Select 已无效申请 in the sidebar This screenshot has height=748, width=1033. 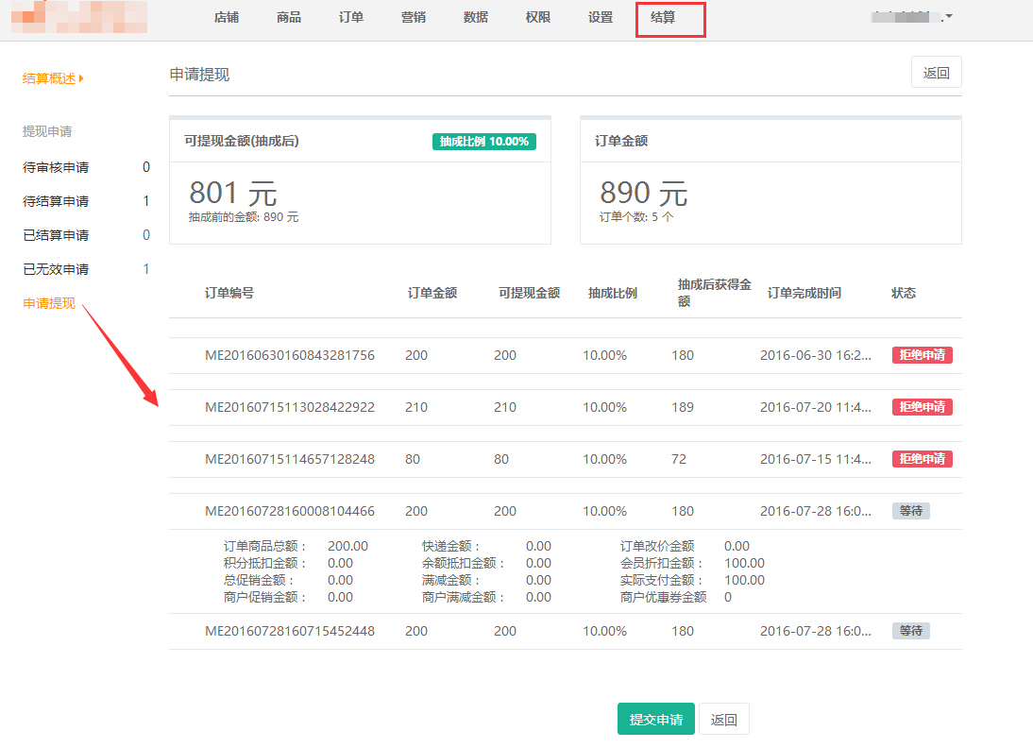click(x=56, y=269)
